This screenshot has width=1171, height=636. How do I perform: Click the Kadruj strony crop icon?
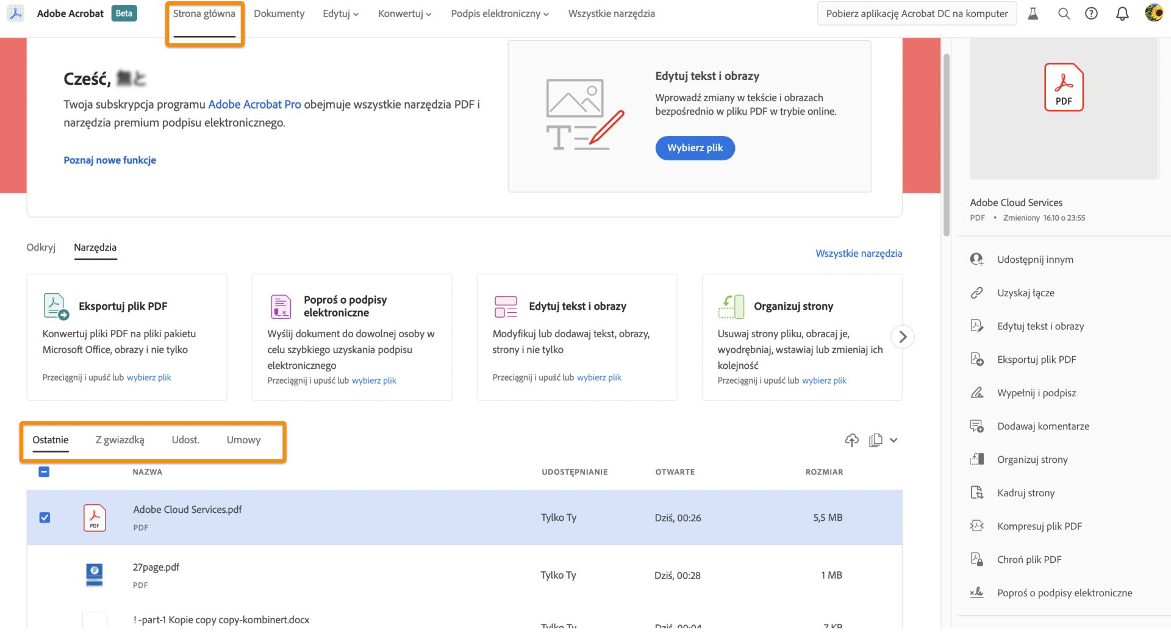click(x=976, y=493)
